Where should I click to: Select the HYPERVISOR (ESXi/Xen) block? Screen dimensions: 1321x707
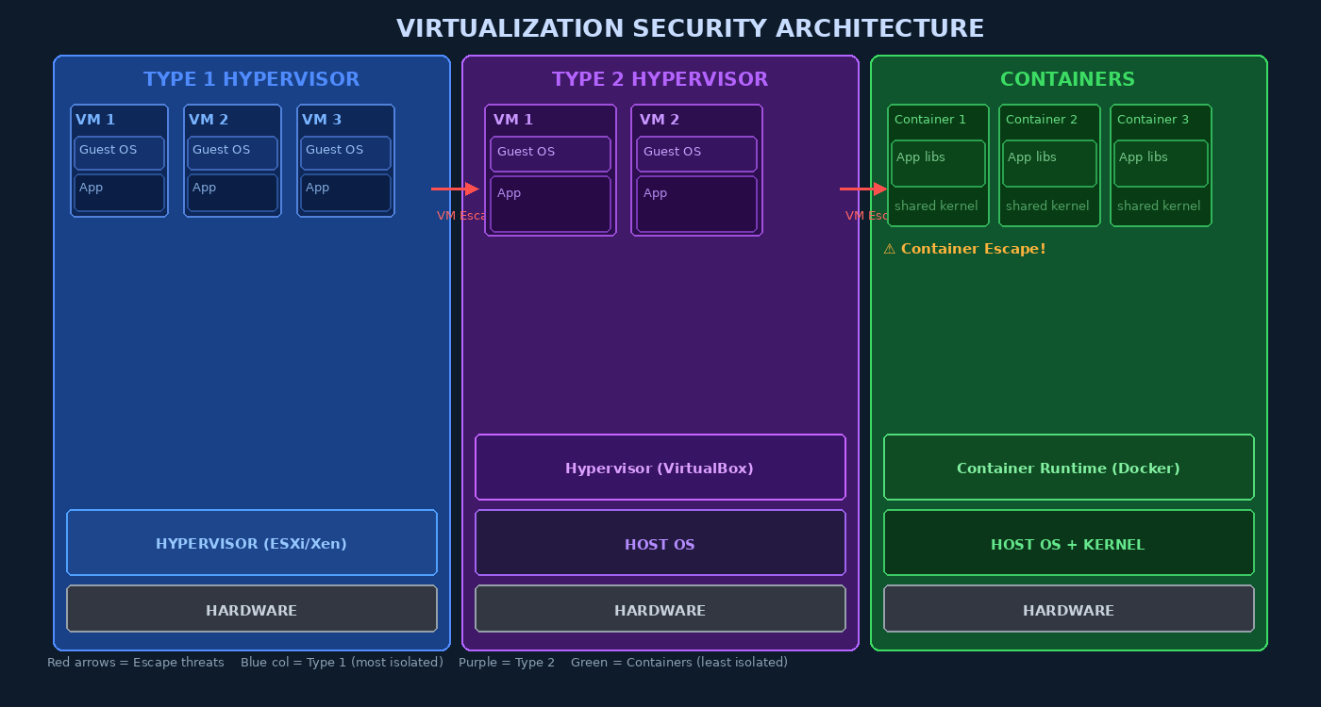click(251, 542)
